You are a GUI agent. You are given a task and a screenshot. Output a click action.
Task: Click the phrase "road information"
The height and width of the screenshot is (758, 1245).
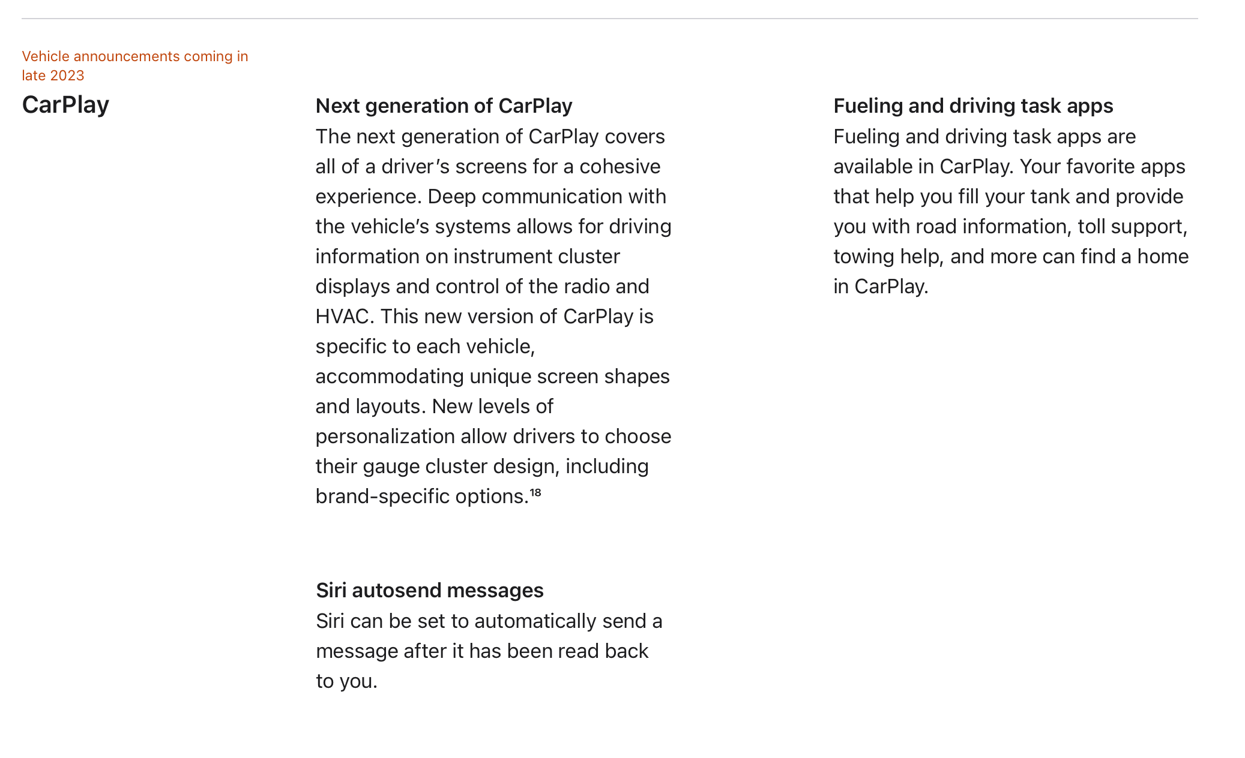tap(993, 227)
